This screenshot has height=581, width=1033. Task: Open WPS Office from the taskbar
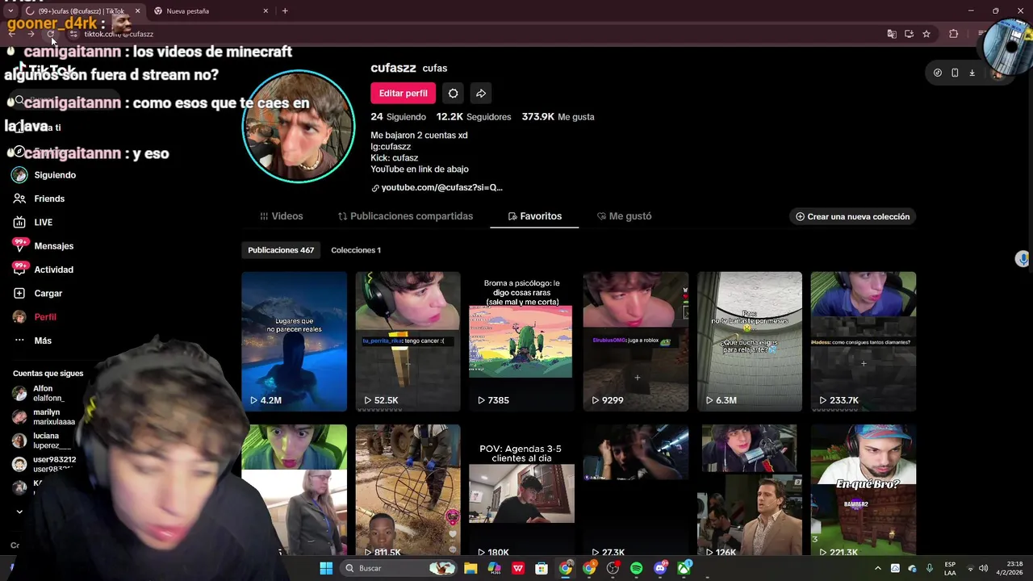coord(518,568)
